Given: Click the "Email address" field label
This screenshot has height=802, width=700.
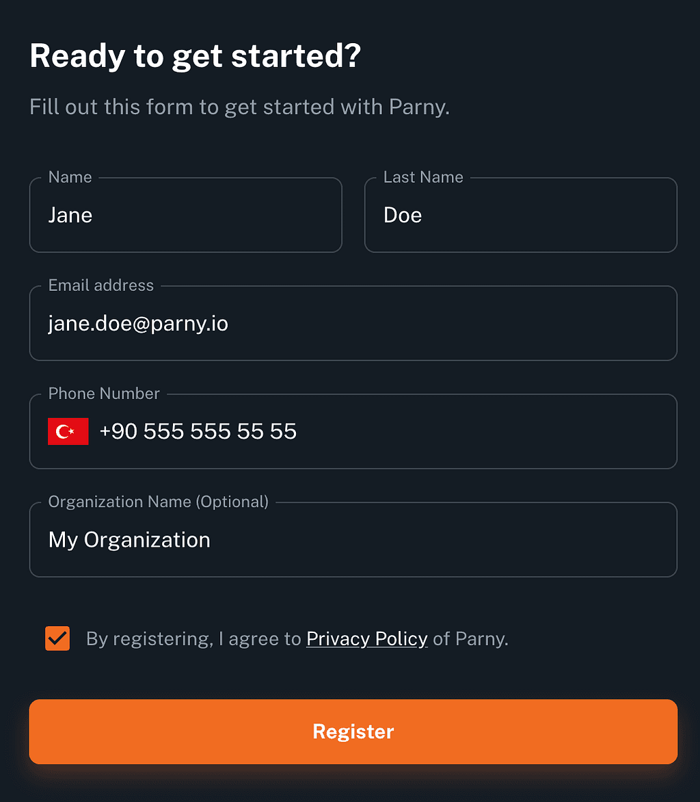Looking at the screenshot, I should [100, 285].
